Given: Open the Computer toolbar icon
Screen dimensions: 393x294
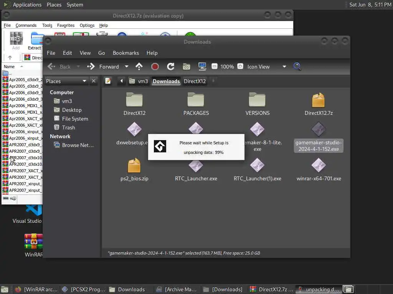Looking at the screenshot, I should click(x=202, y=67).
